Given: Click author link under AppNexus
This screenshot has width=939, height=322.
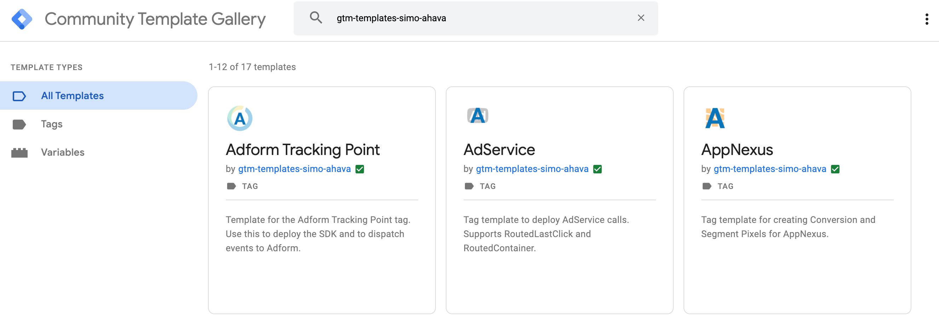Looking at the screenshot, I should pos(770,169).
